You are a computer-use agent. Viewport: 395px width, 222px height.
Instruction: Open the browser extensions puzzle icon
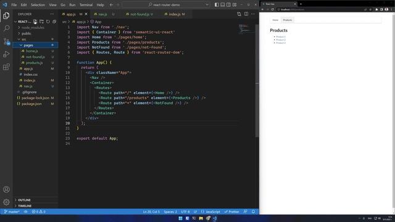tap(376, 9)
